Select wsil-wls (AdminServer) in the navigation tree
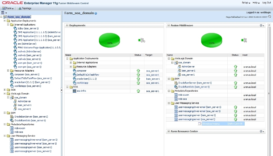The width and height of the screenshot is (273, 156). [x=29, y=51]
